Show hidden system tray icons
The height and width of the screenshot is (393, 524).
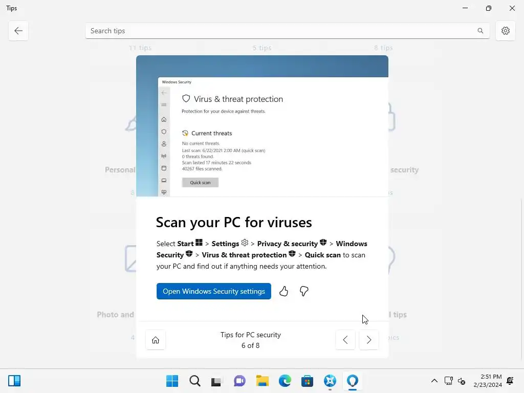pyautogui.click(x=434, y=381)
